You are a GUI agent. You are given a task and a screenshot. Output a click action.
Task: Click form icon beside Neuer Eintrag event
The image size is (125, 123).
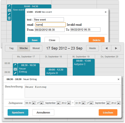[x=15, y=69]
